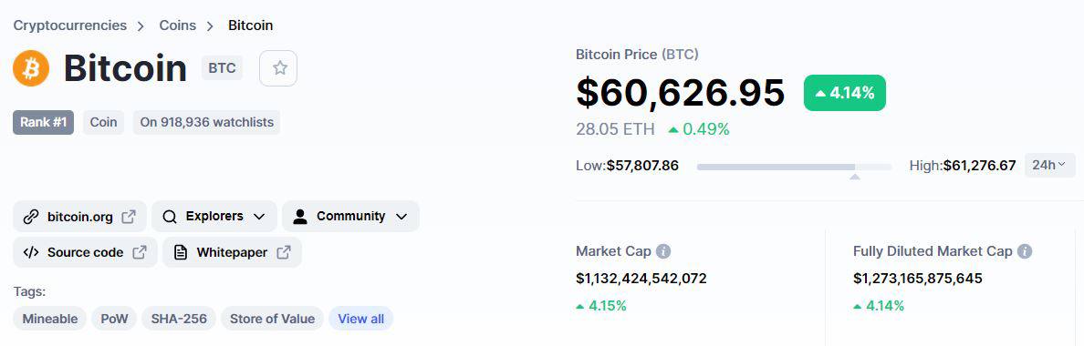Go to Cryptocurrencies breadcrumb
Screen dimensions: 1084x346
tap(70, 25)
